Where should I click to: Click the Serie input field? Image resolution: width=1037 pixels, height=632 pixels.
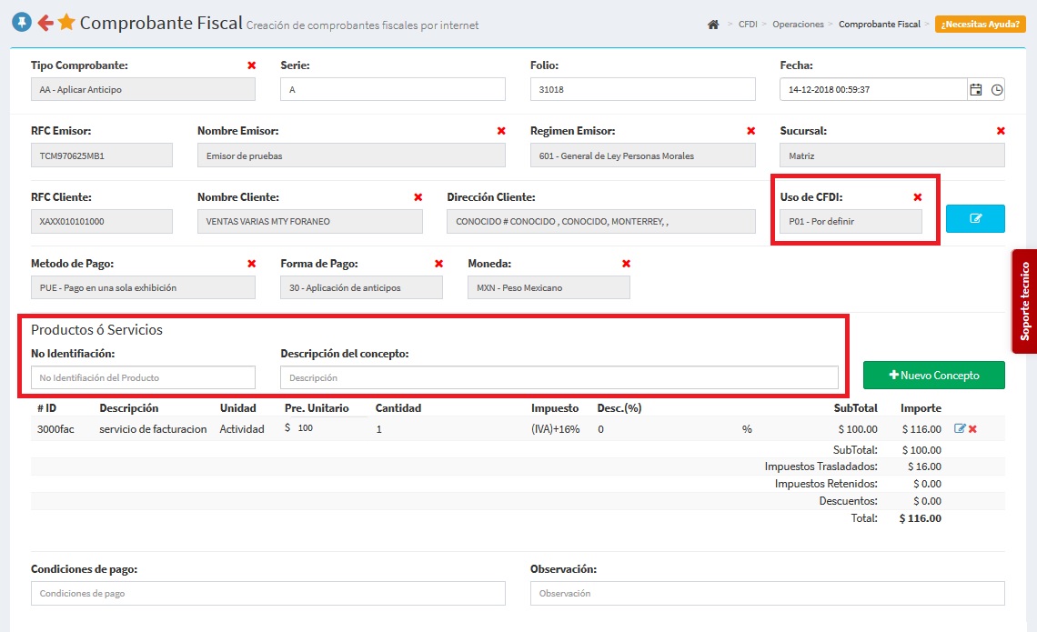pyautogui.click(x=392, y=90)
